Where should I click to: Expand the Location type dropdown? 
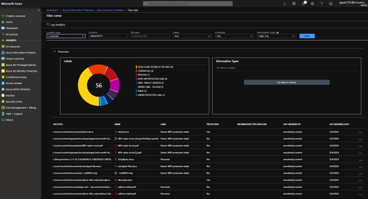66,36
